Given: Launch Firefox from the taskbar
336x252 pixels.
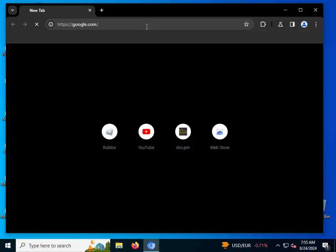Looking at the screenshot, I should coord(135,245).
